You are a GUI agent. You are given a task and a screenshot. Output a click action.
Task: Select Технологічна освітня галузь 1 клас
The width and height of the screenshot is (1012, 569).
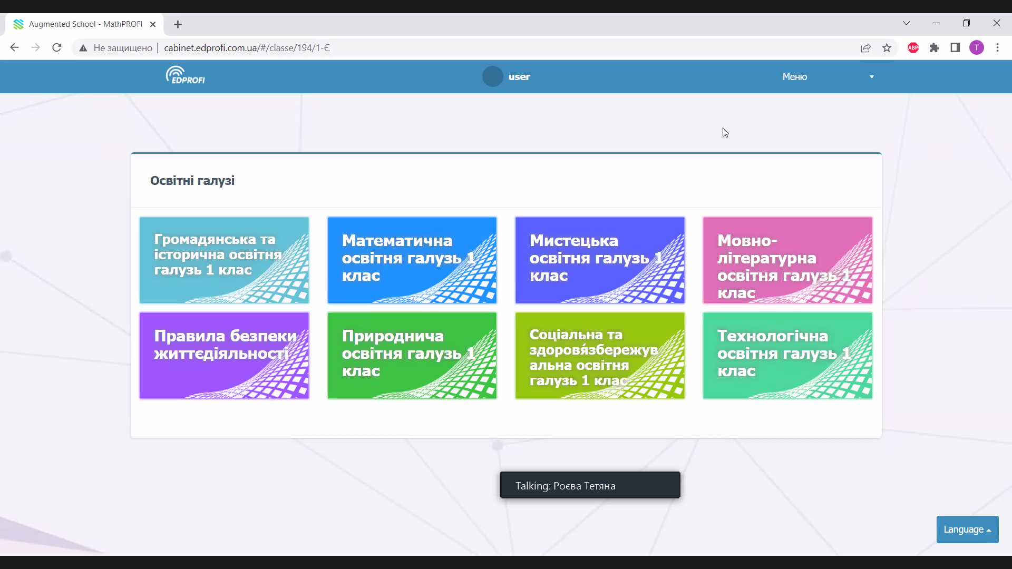coord(787,356)
